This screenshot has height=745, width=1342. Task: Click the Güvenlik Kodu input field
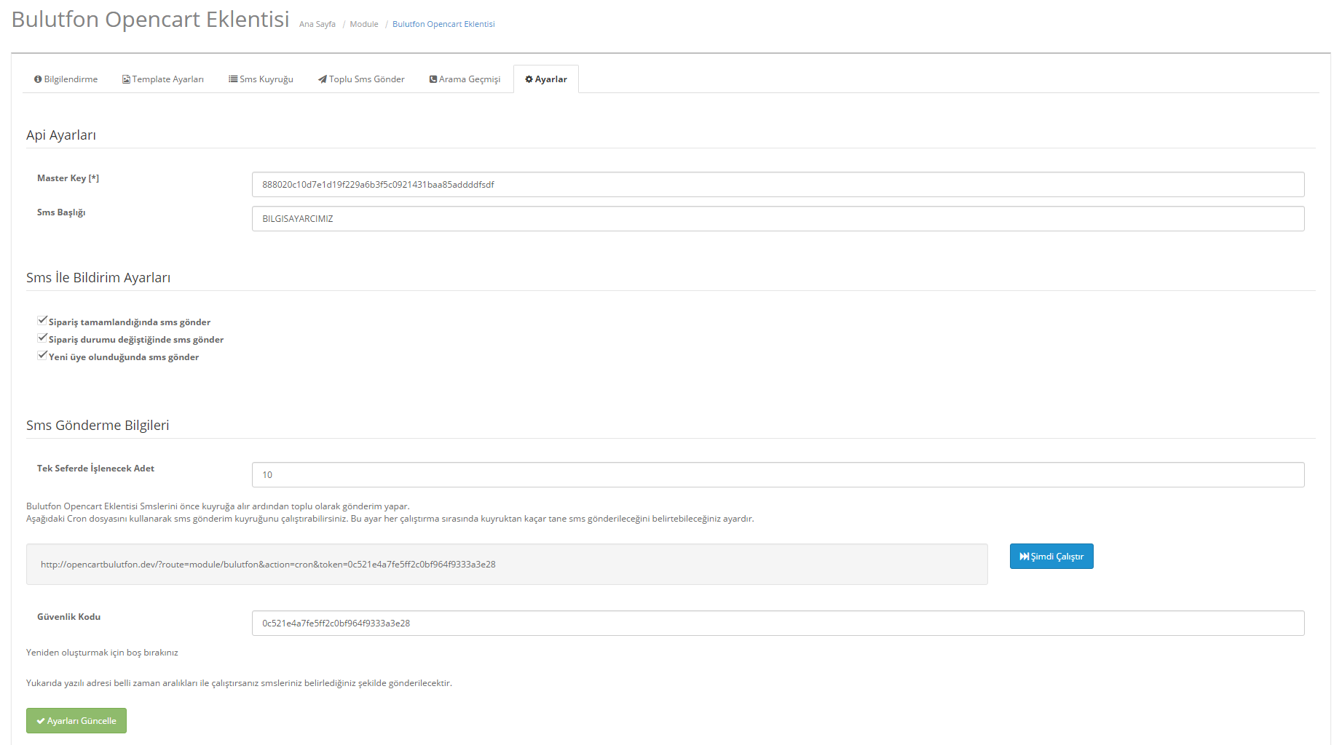pyautogui.click(x=778, y=624)
